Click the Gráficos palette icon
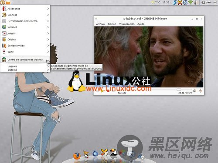This screenshot has width=218, height=163. pyautogui.click(x=4, y=15)
